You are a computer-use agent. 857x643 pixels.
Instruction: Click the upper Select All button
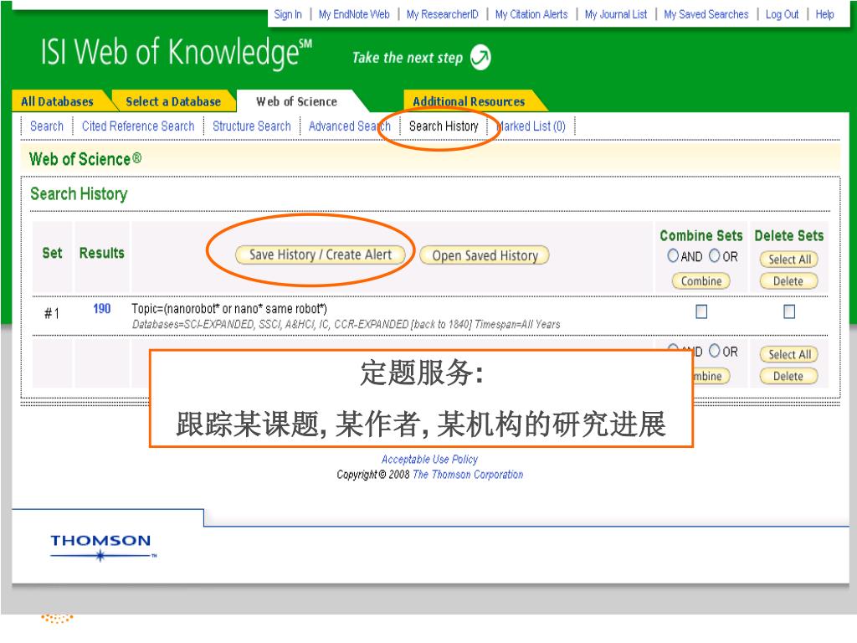(789, 260)
